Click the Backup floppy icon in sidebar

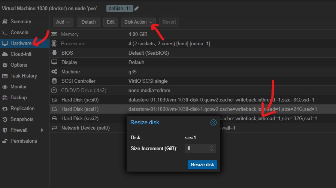(5, 98)
